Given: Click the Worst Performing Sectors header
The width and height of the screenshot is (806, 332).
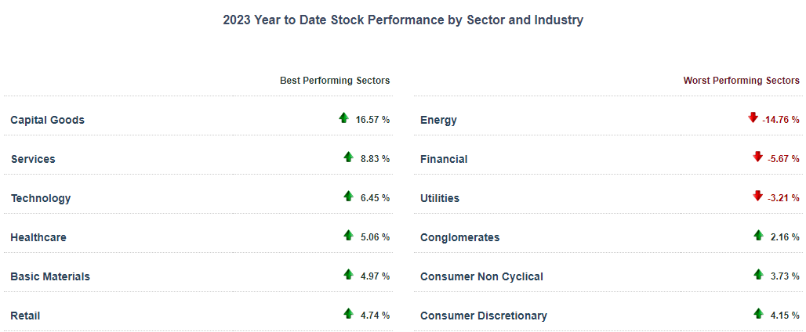Looking at the screenshot, I should (741, 81).
